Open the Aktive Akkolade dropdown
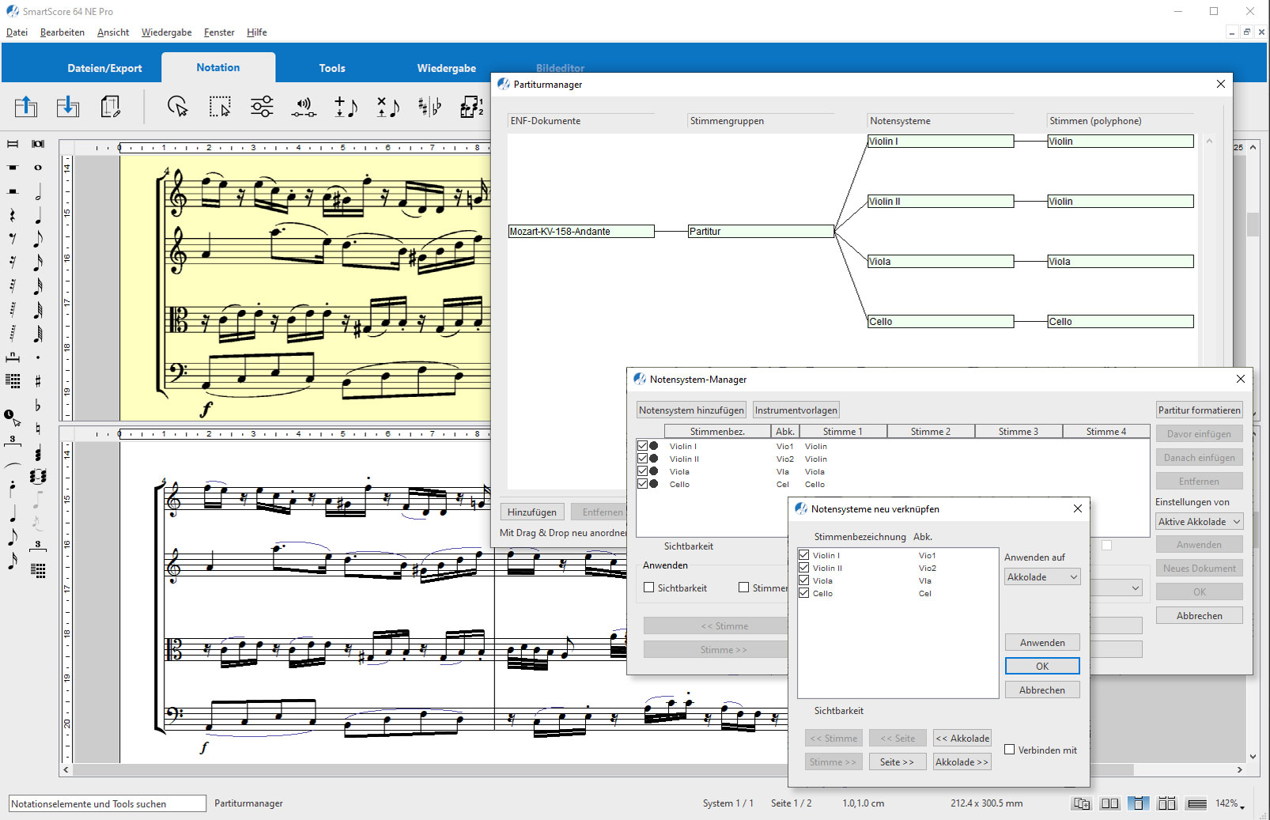 point(1199,521)
